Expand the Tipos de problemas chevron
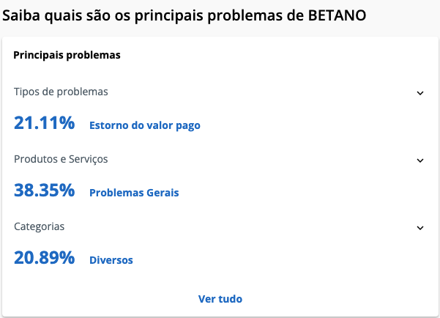440x318 pixels. point(420,93)
